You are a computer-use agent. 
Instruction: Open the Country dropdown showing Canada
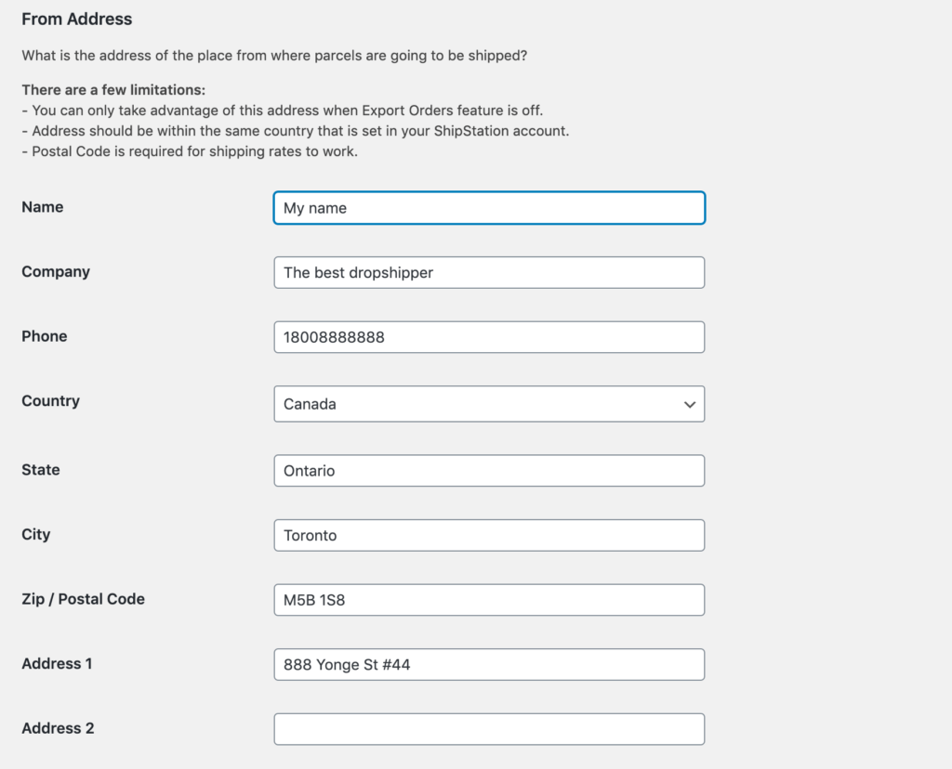474,404
